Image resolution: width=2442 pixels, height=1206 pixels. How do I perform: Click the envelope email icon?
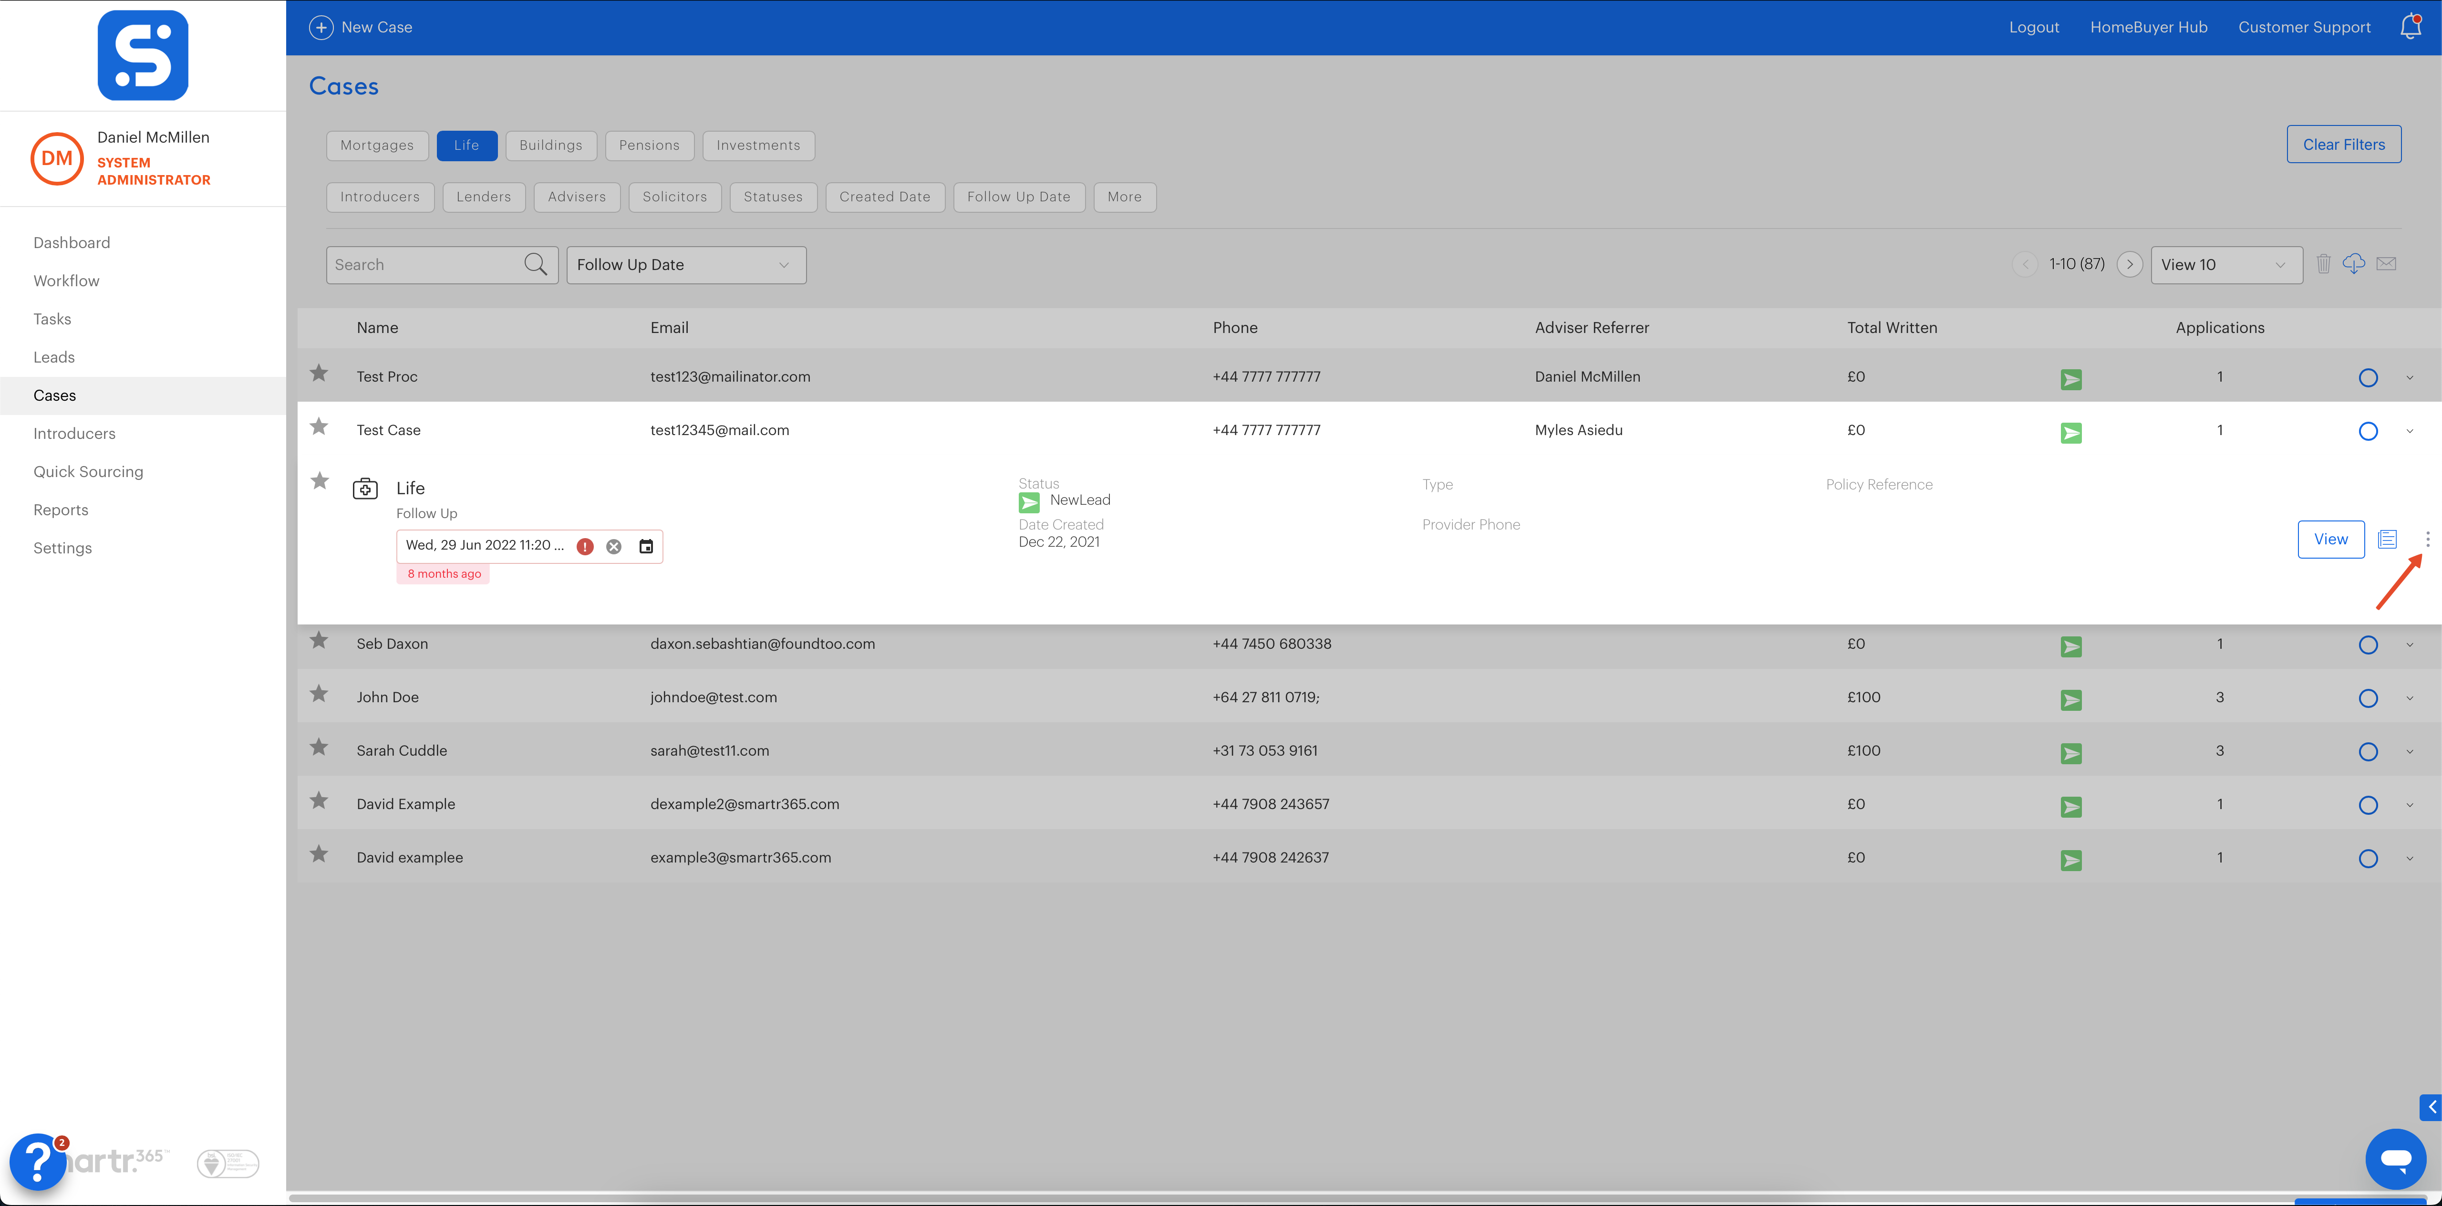coord(2387,264)
